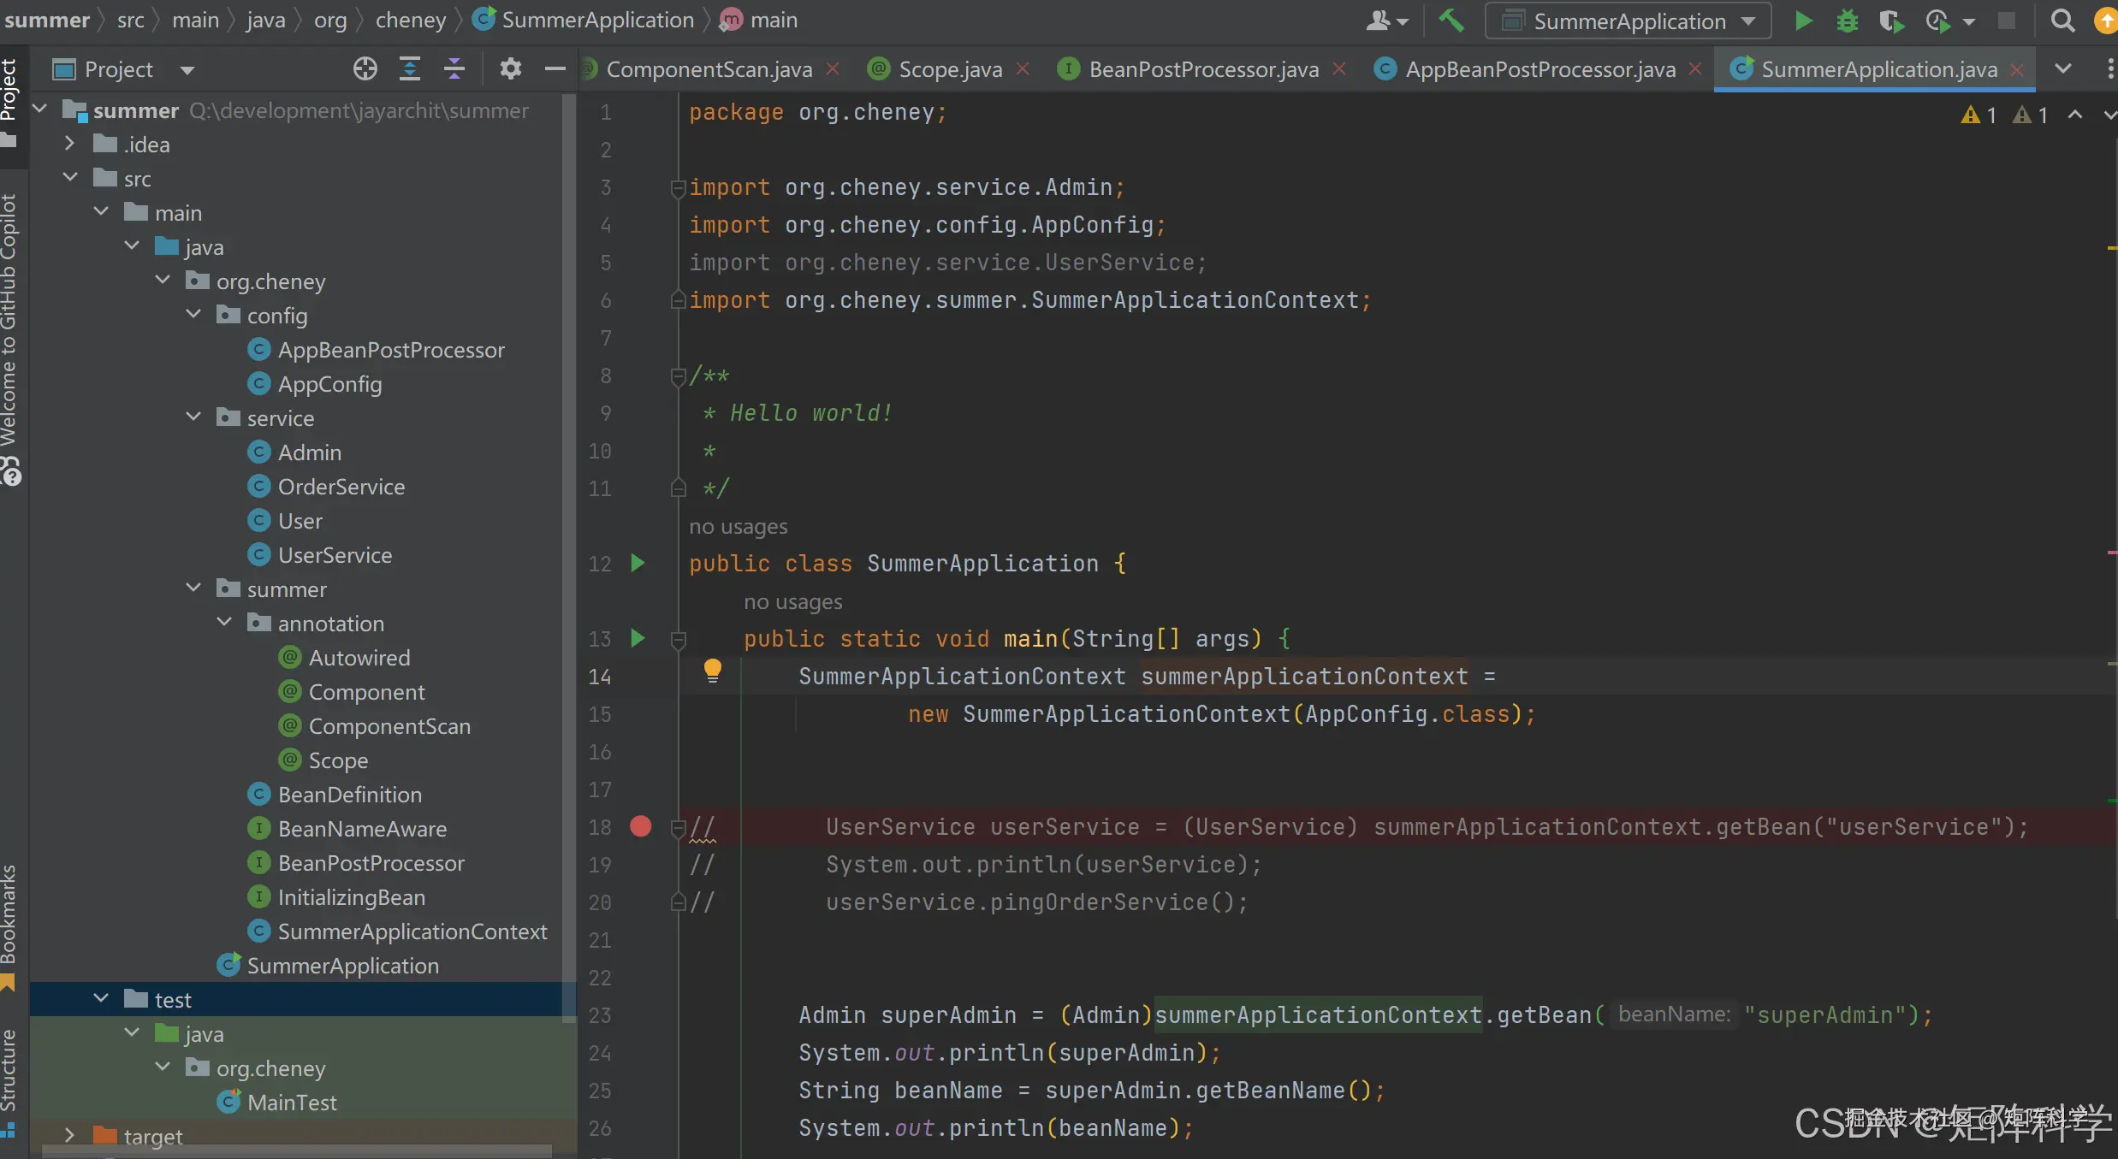Click the Project panel vertical scrollbar
Viewport: 2118px width, 1159px height.
click(568, 556)
